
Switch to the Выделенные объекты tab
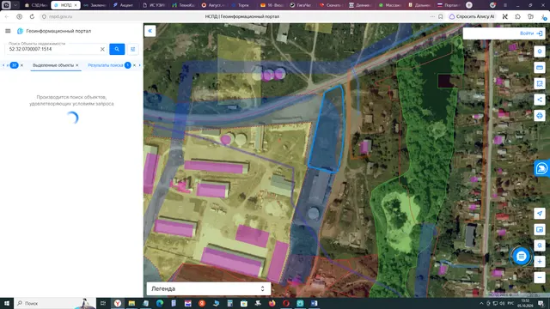[53, 65]
